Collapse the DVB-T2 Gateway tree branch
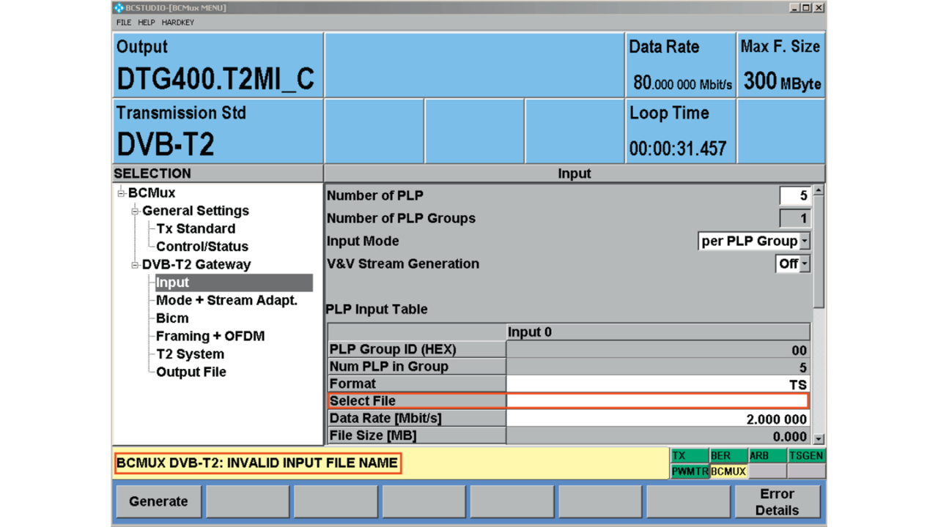 [x=136, y=265]
